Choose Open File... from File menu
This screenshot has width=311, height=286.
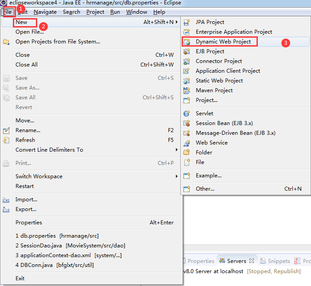pyautogui.click(x=91, y=32)
